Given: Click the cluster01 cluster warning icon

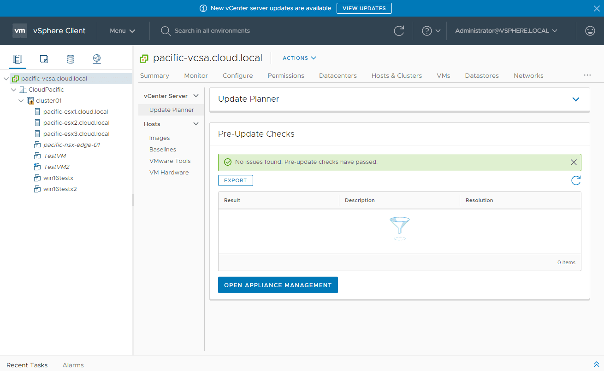Looking at the screenshot, I should coord(30,101).
